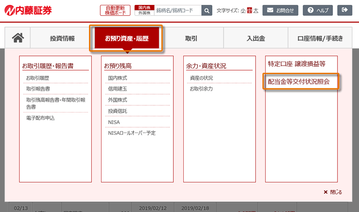The height and width of the screenshot is (212, 359).
Task: Close the menu with 閉じる
Action: click(333, 192)
